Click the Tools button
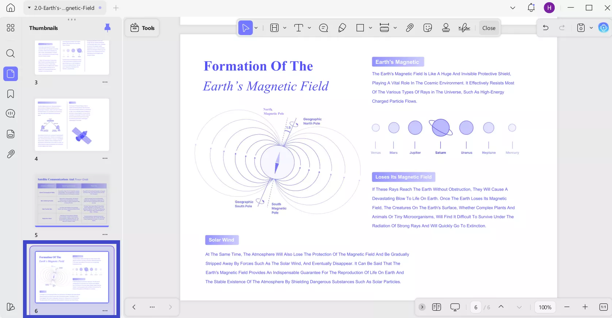The image size is (612, 318). tap(142, 28)
